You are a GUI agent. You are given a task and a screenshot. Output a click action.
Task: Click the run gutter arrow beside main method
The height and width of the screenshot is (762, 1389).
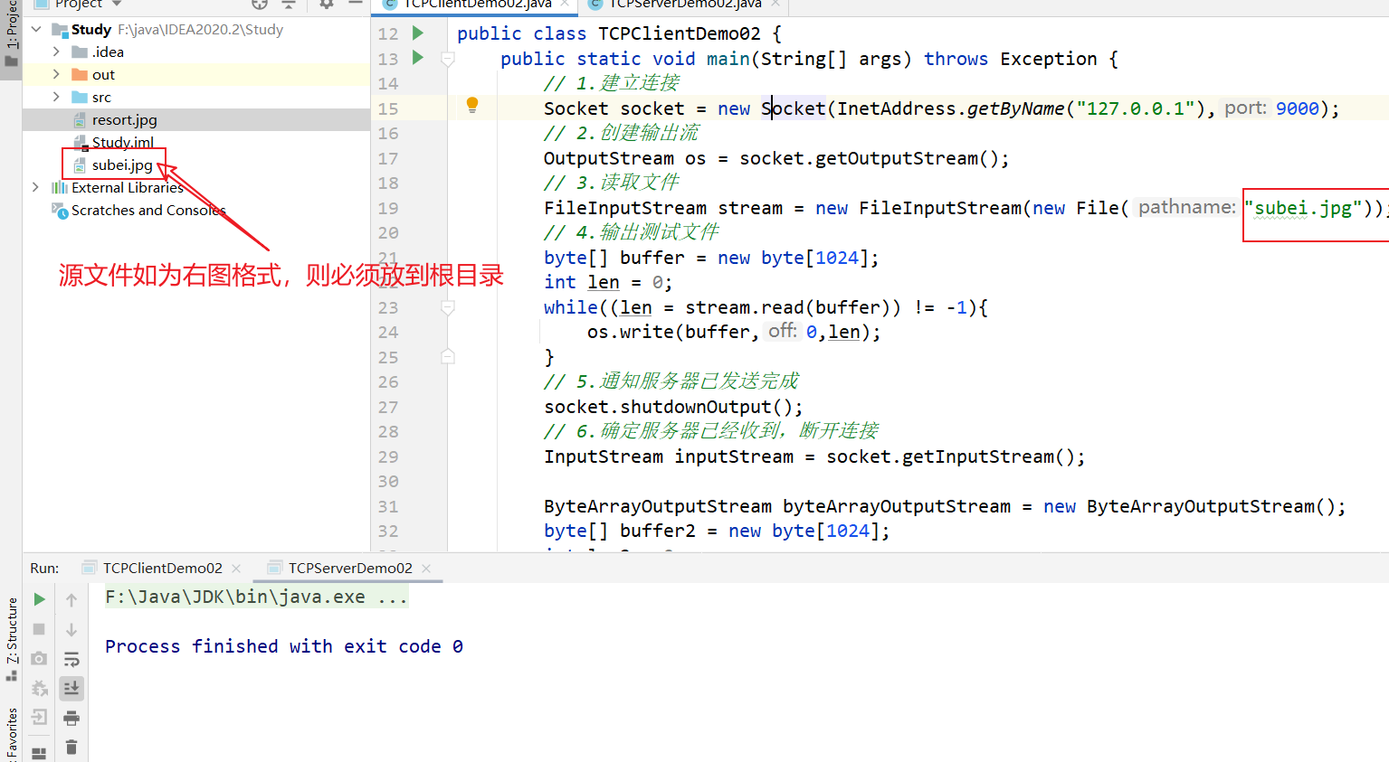tap(418, 58)
